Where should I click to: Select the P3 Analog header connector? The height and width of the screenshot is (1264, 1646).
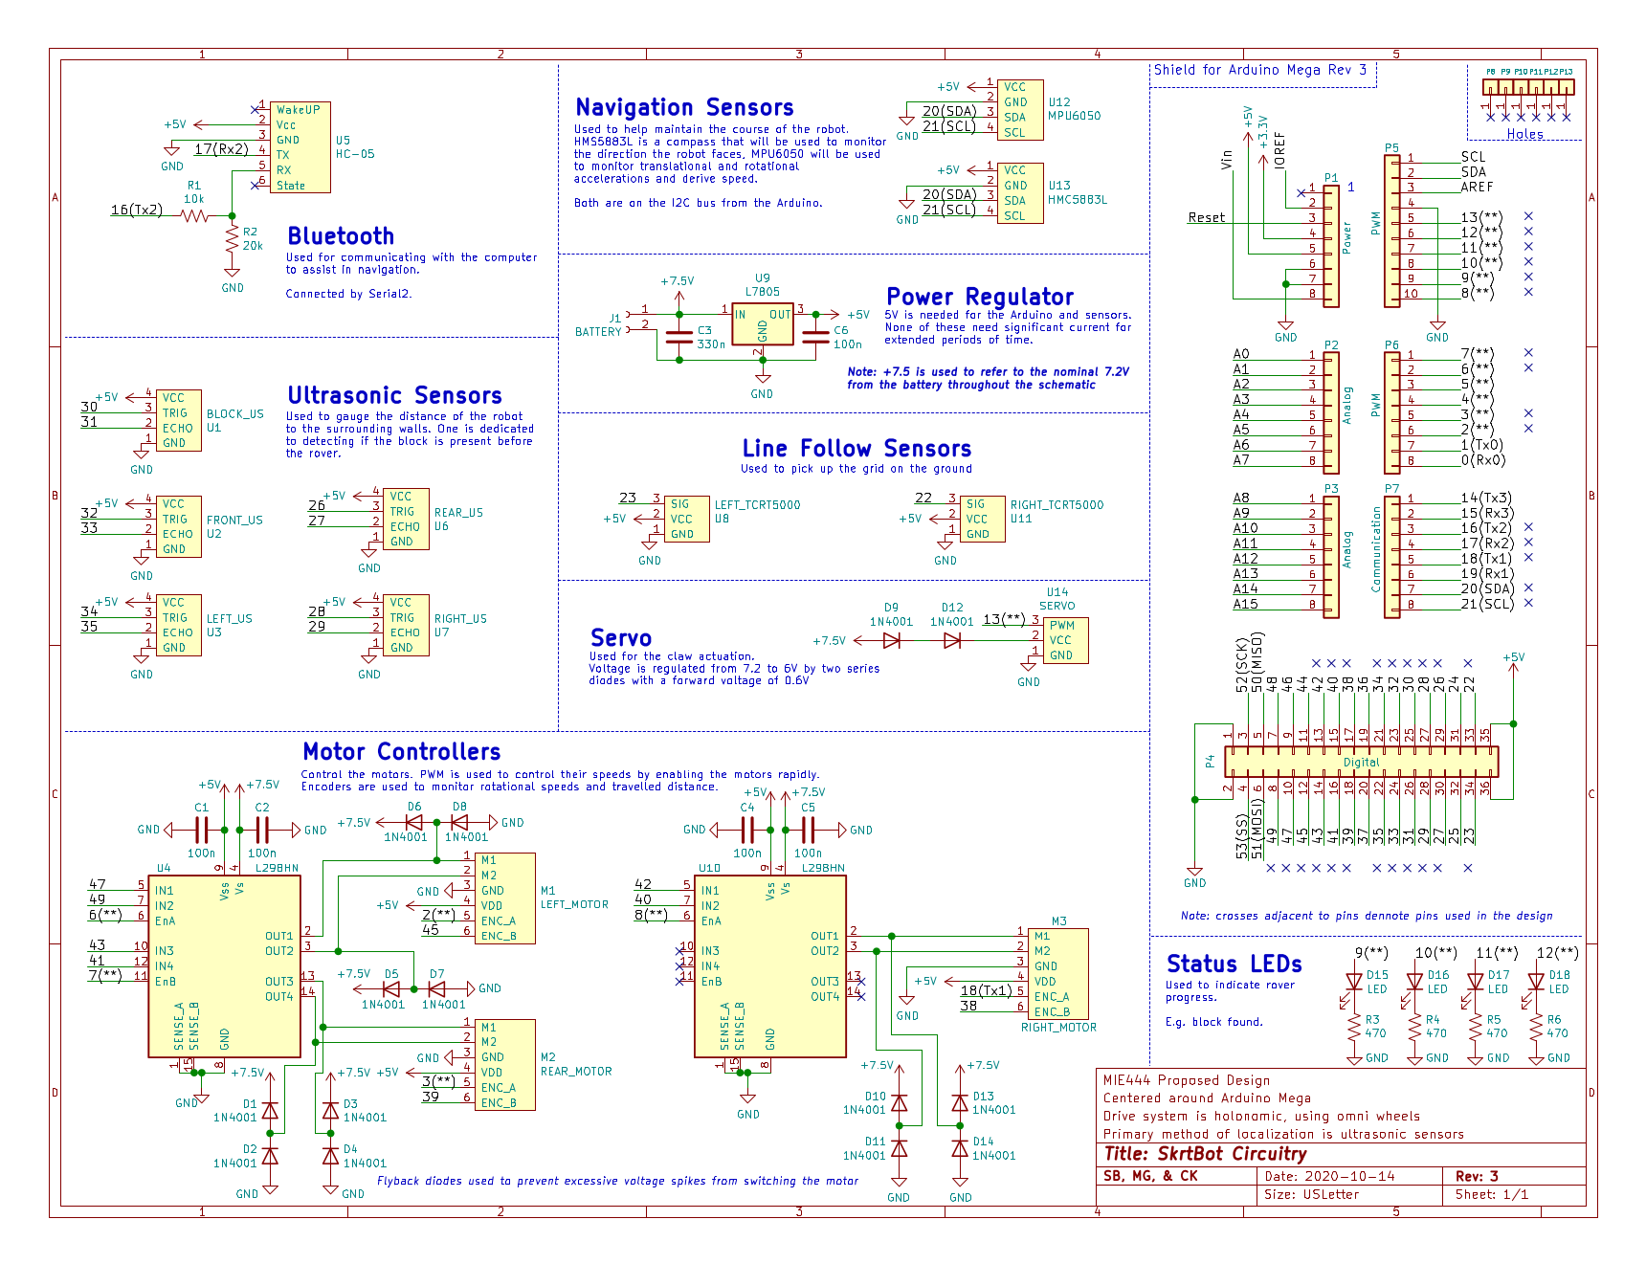click(x=1331, y=557)
